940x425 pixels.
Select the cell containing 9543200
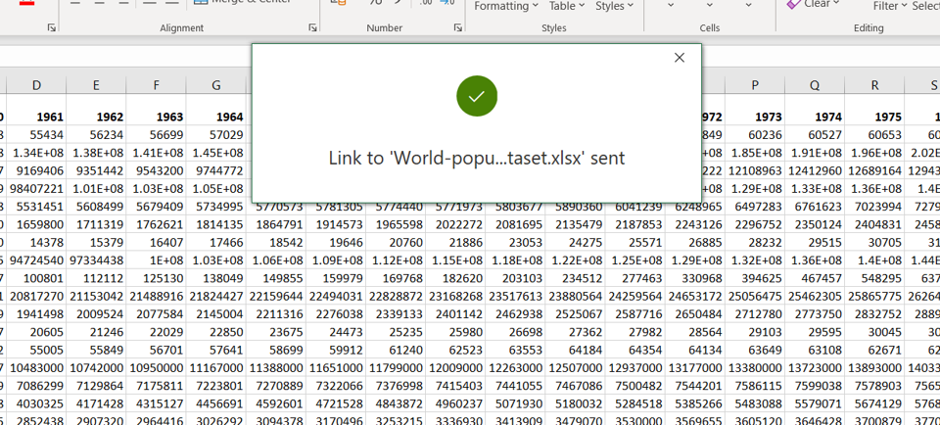coord(157,170)
